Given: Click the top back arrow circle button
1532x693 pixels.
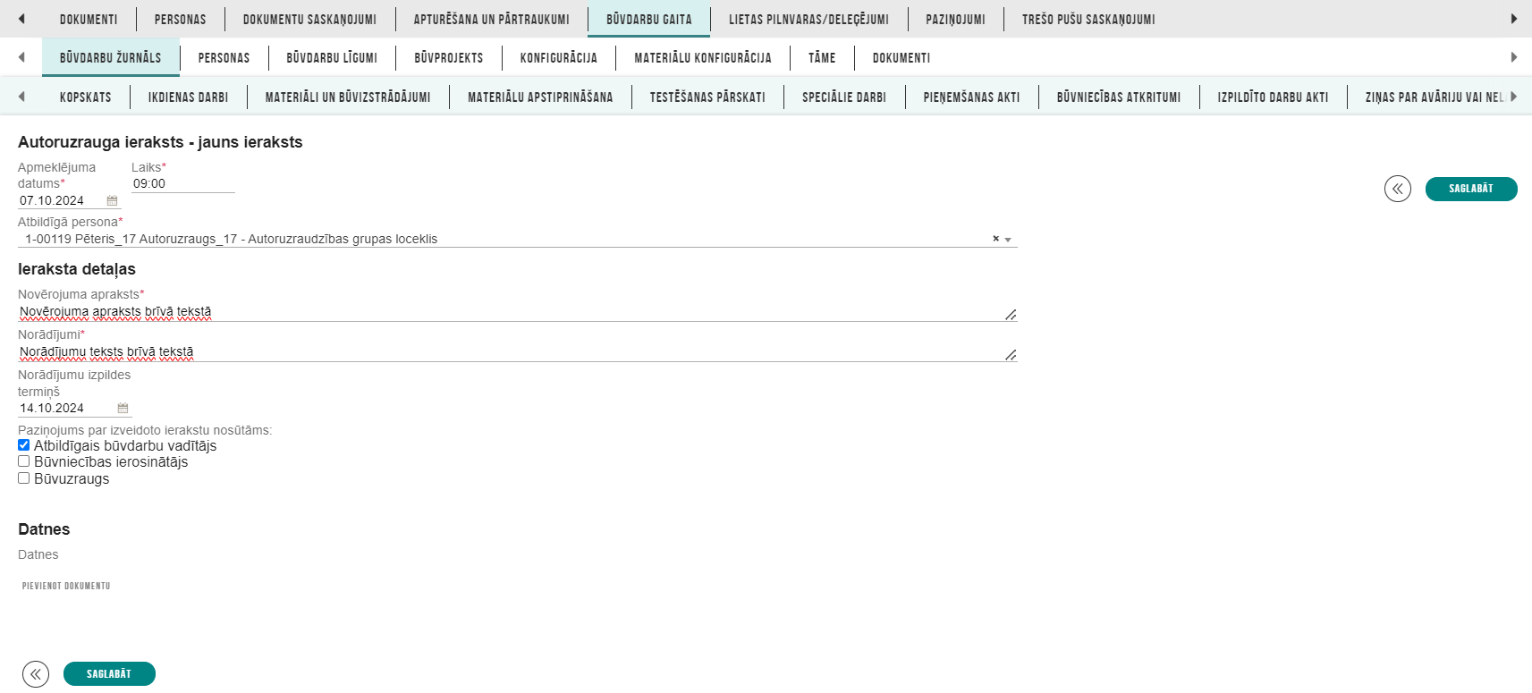Looking at the screenshot, I should tap(1398, 189).
